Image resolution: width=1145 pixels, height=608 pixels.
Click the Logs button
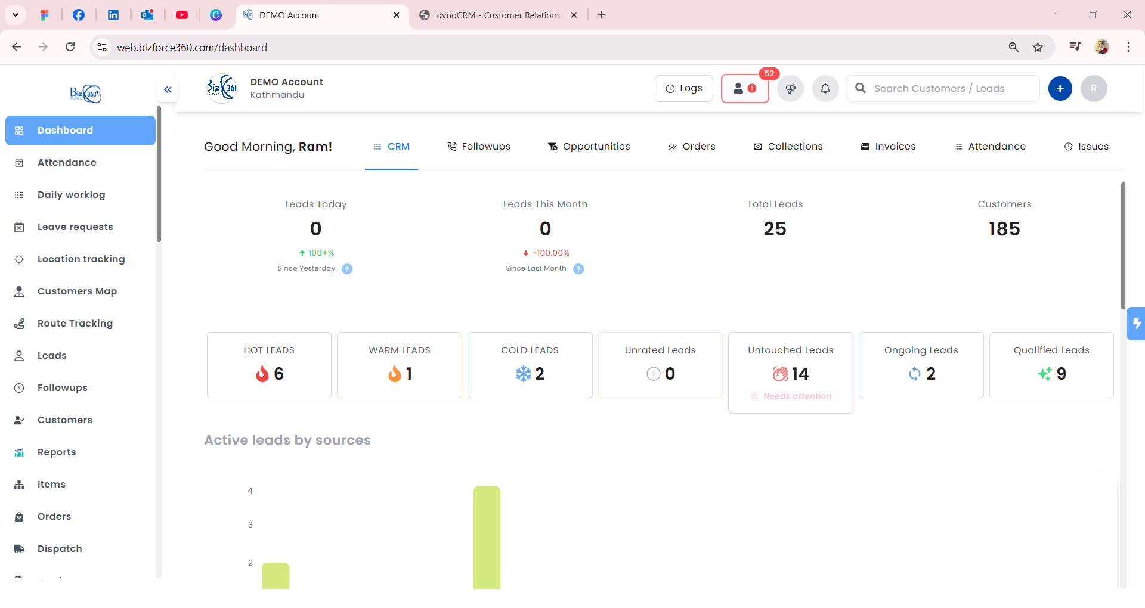click(683, 88)
